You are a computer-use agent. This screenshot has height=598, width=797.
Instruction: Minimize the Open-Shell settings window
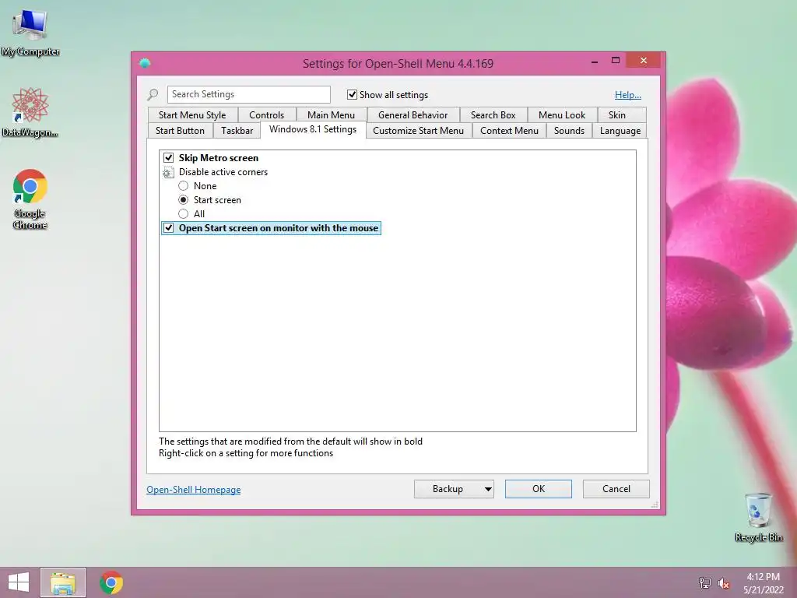[594, 61]
